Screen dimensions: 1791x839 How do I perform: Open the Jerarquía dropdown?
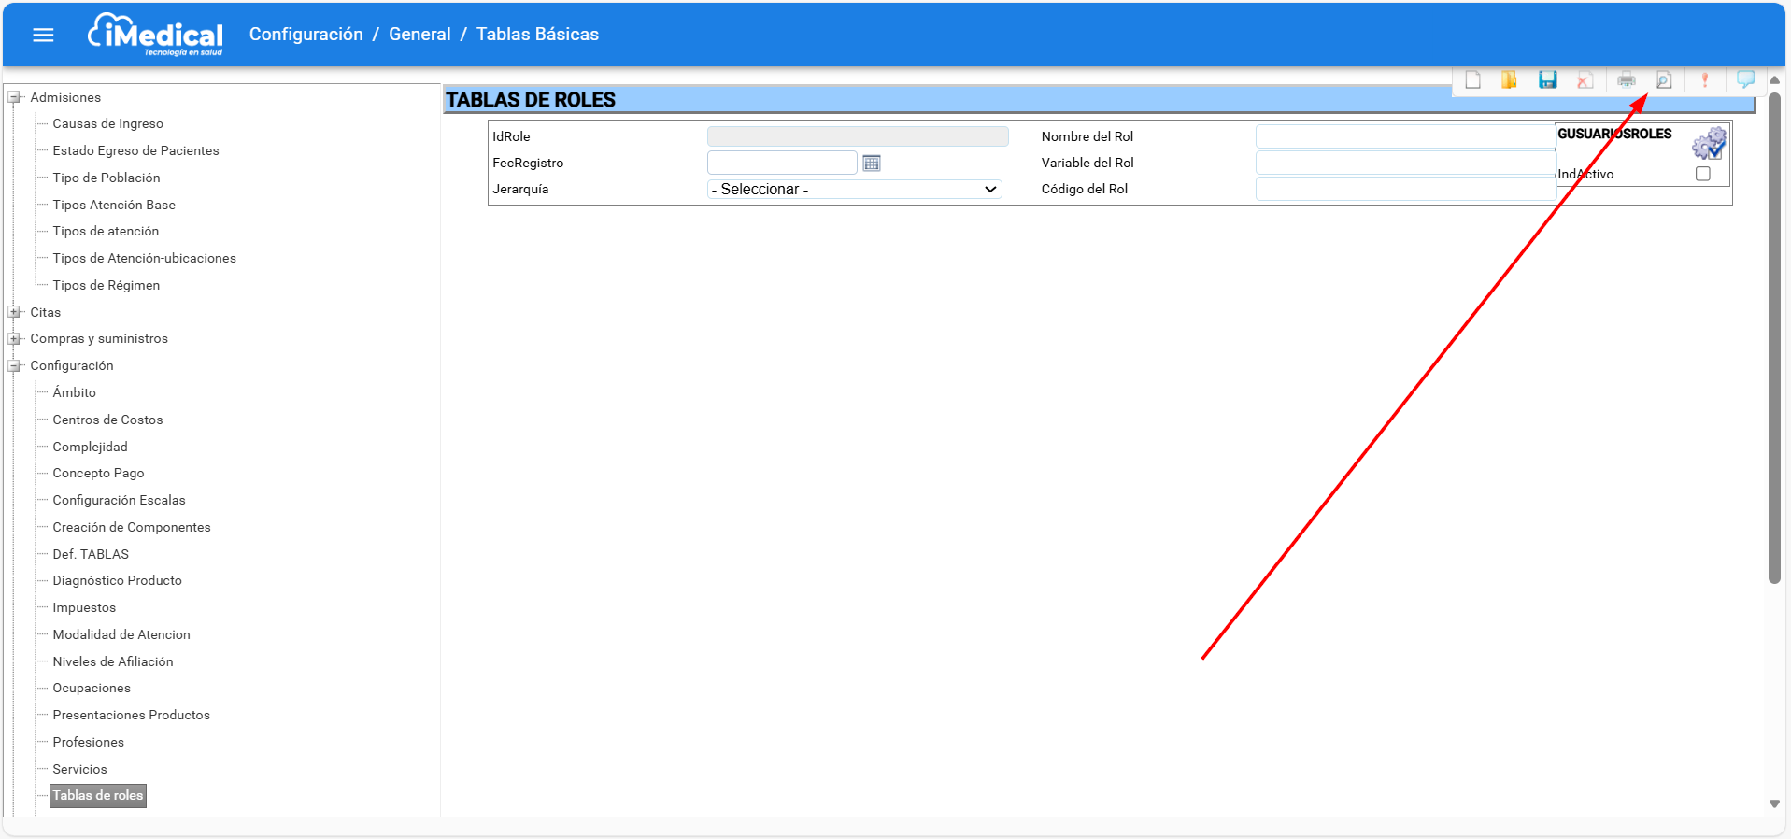coord(854,190)
